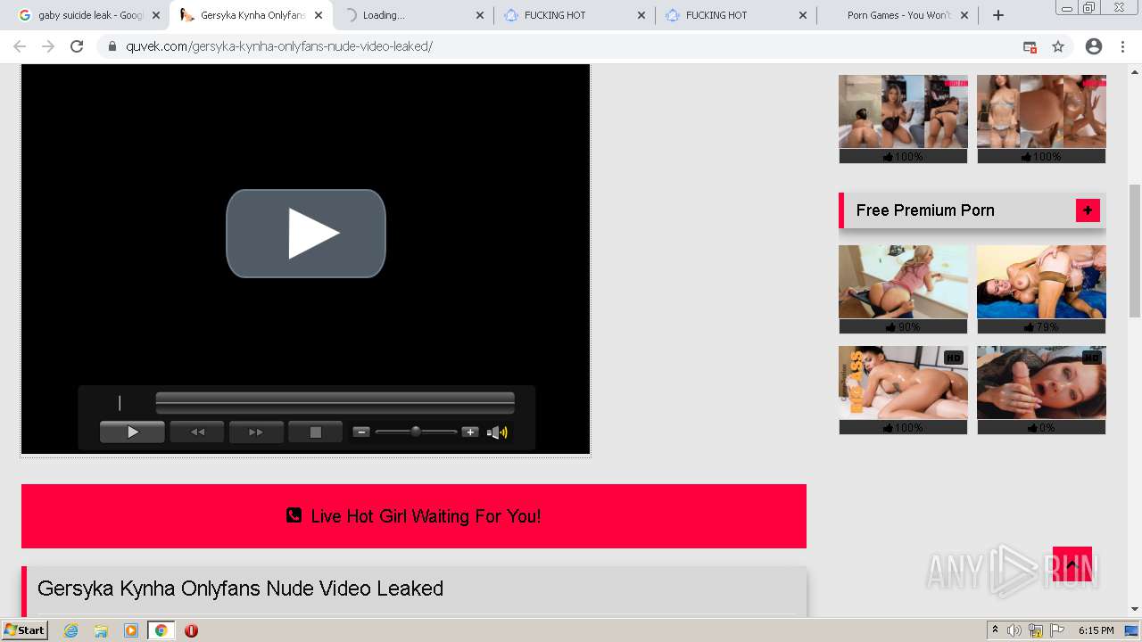View site info via the padlock icon
The height and width of the screenshot is (642, 1142).
[x=112, y=46]
